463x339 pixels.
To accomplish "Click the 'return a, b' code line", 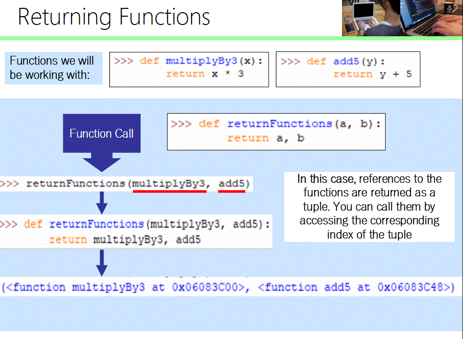I will tap(266, 138).
